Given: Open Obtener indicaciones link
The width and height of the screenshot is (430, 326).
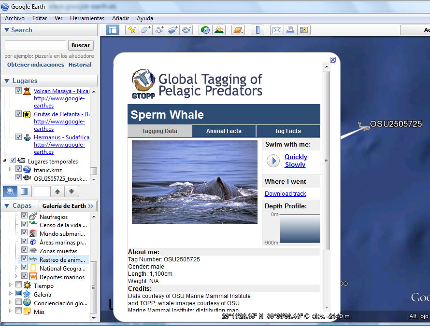Looking at the screenshot, I should click(x=36, y=65).
